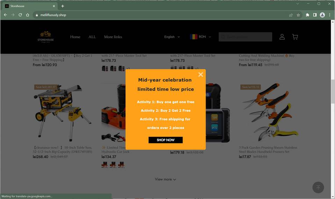Image resolution: width=335 pixels, height=199 pixels.
Task: Open the Cutting And Welding Machine link
Action: coord(266,57)
